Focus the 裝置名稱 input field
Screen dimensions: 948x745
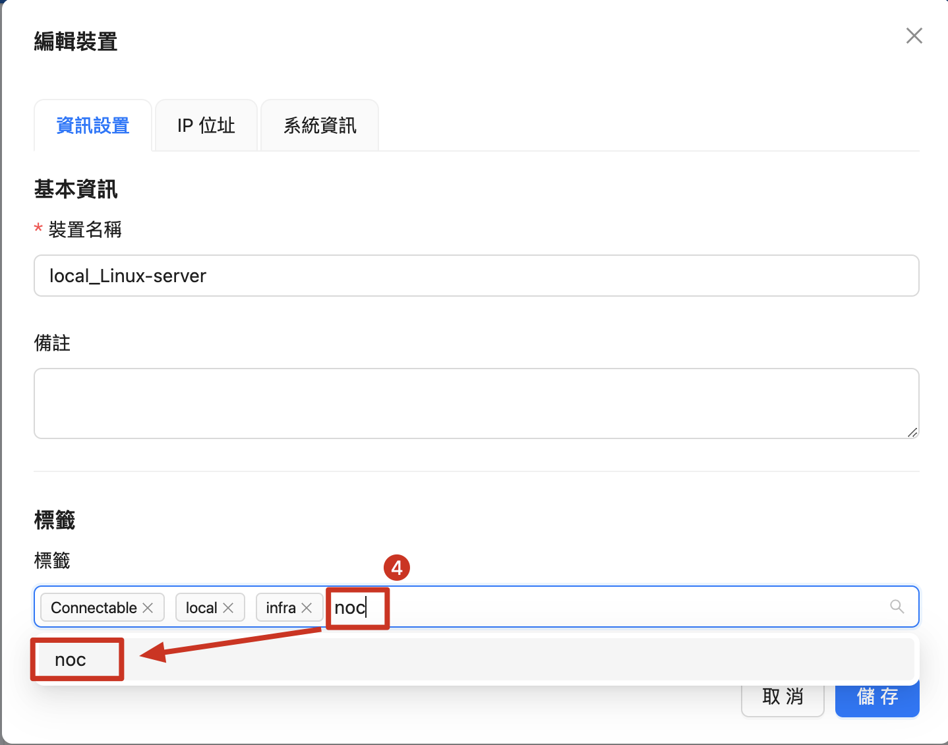coord(476,276)
